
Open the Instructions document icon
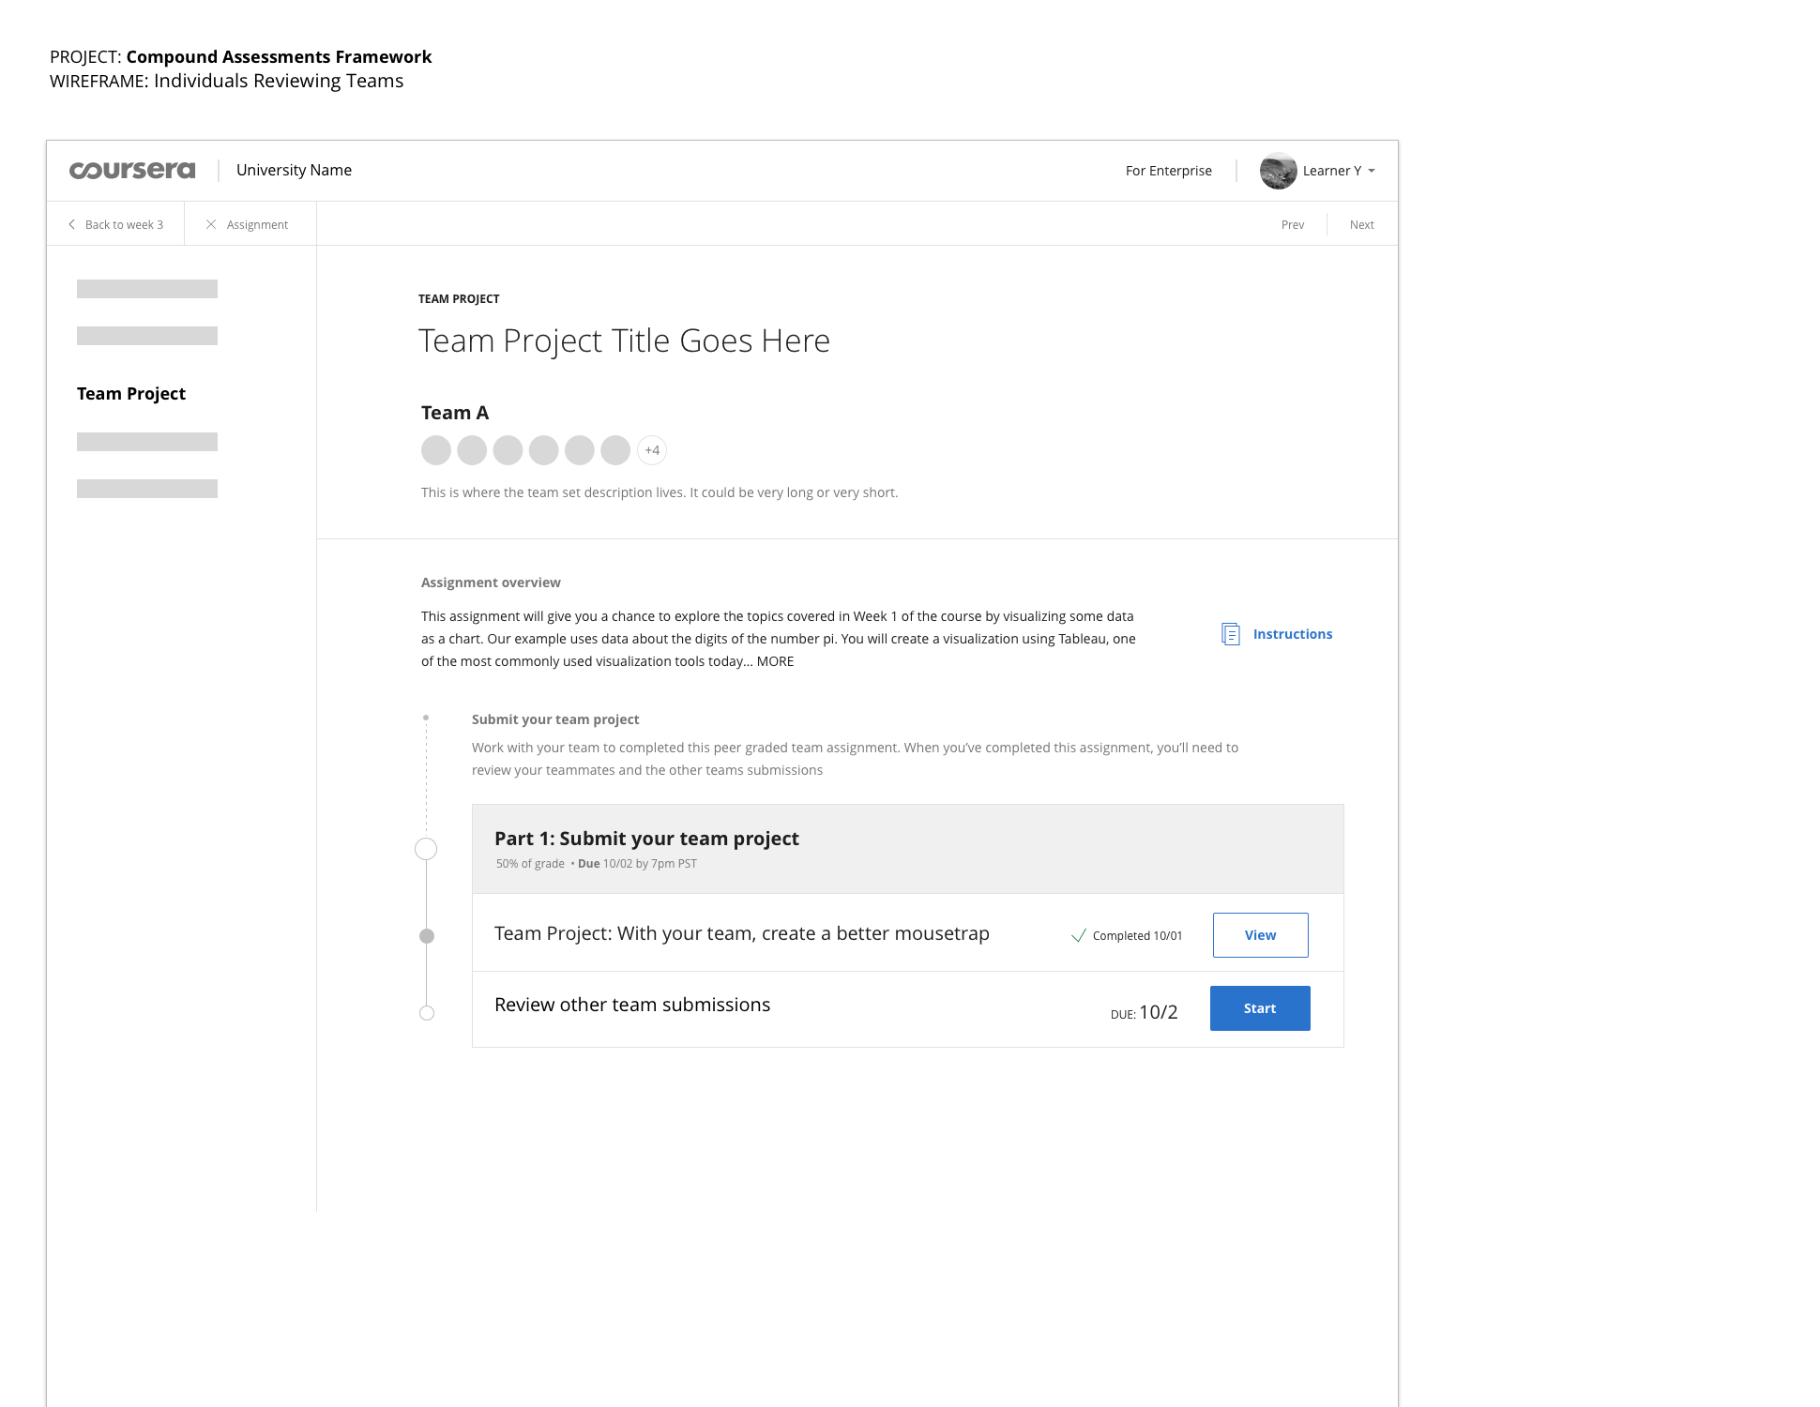point(1231,634)
